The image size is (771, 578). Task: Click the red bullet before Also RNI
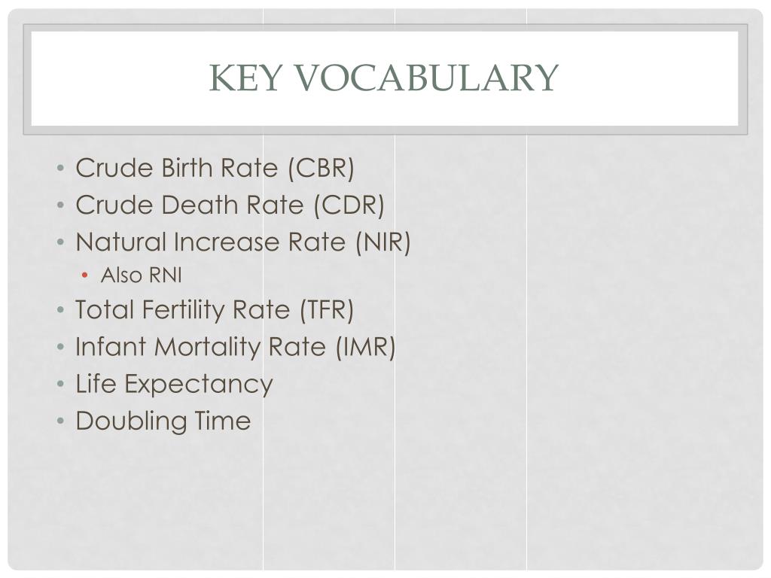point(84,275)
